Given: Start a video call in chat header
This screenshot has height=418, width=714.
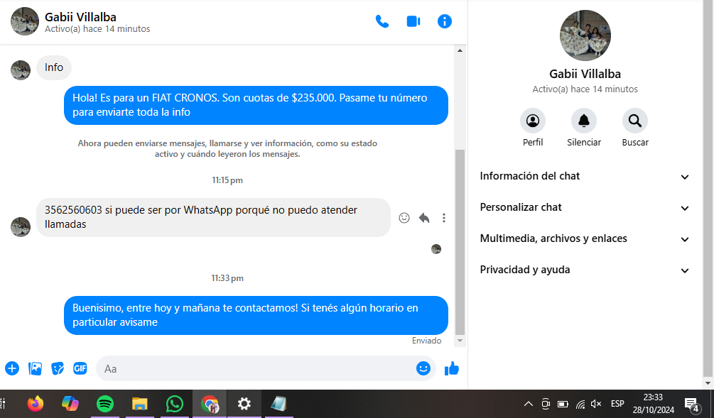Looking at the screenshot, I should [x=413, y=21].
